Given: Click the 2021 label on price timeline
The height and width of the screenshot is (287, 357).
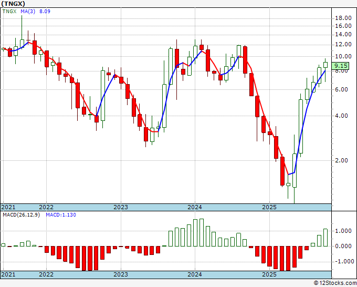Looking at the screenshot, I should 8,207.
